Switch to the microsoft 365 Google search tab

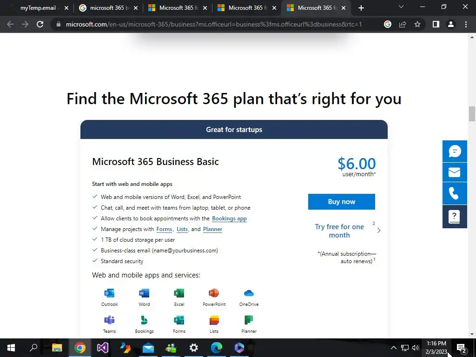coord(108,8)
